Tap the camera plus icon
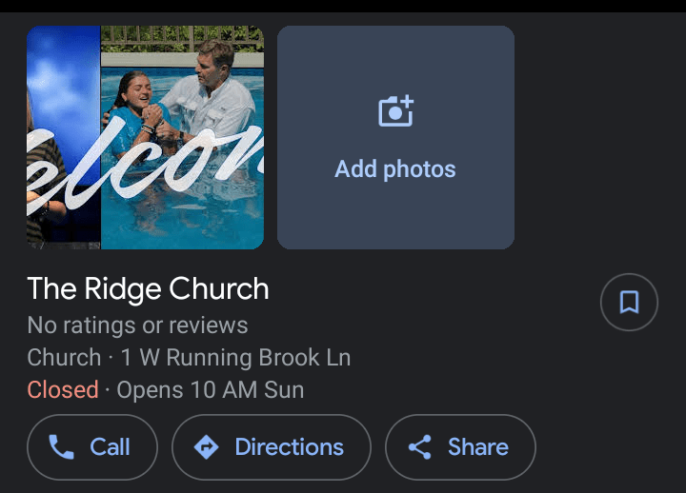This screenshot has height=493, width=686. [x=395, y=112]
